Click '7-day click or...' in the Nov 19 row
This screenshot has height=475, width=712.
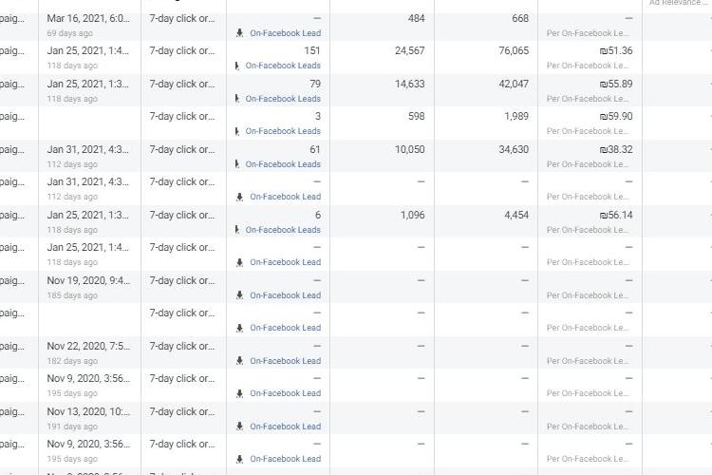click(182, 280)
